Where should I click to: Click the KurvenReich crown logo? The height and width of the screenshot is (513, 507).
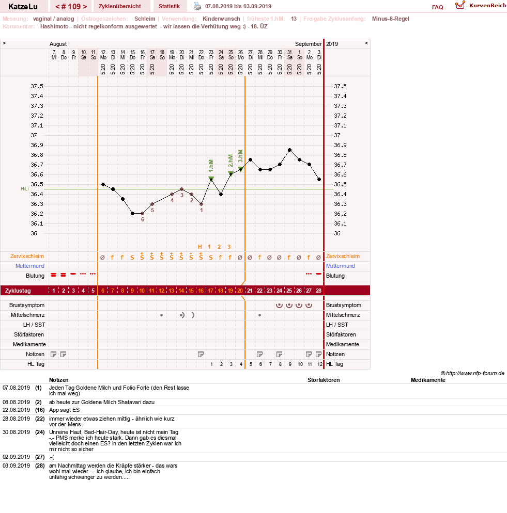(460, 5)
